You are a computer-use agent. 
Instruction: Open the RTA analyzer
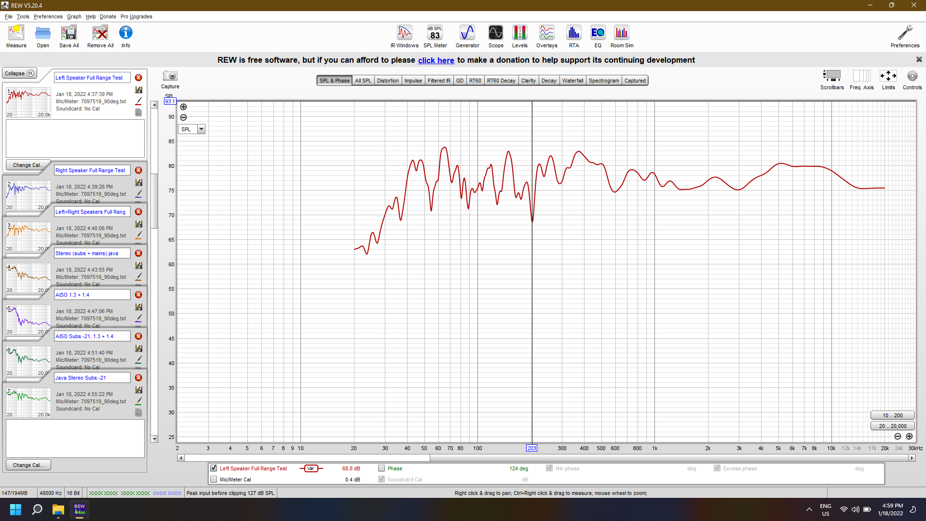tap(574, 36)
